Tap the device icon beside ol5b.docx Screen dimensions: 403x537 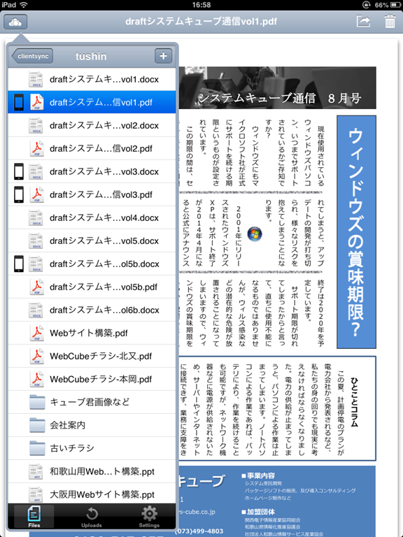tap(19, 264)
